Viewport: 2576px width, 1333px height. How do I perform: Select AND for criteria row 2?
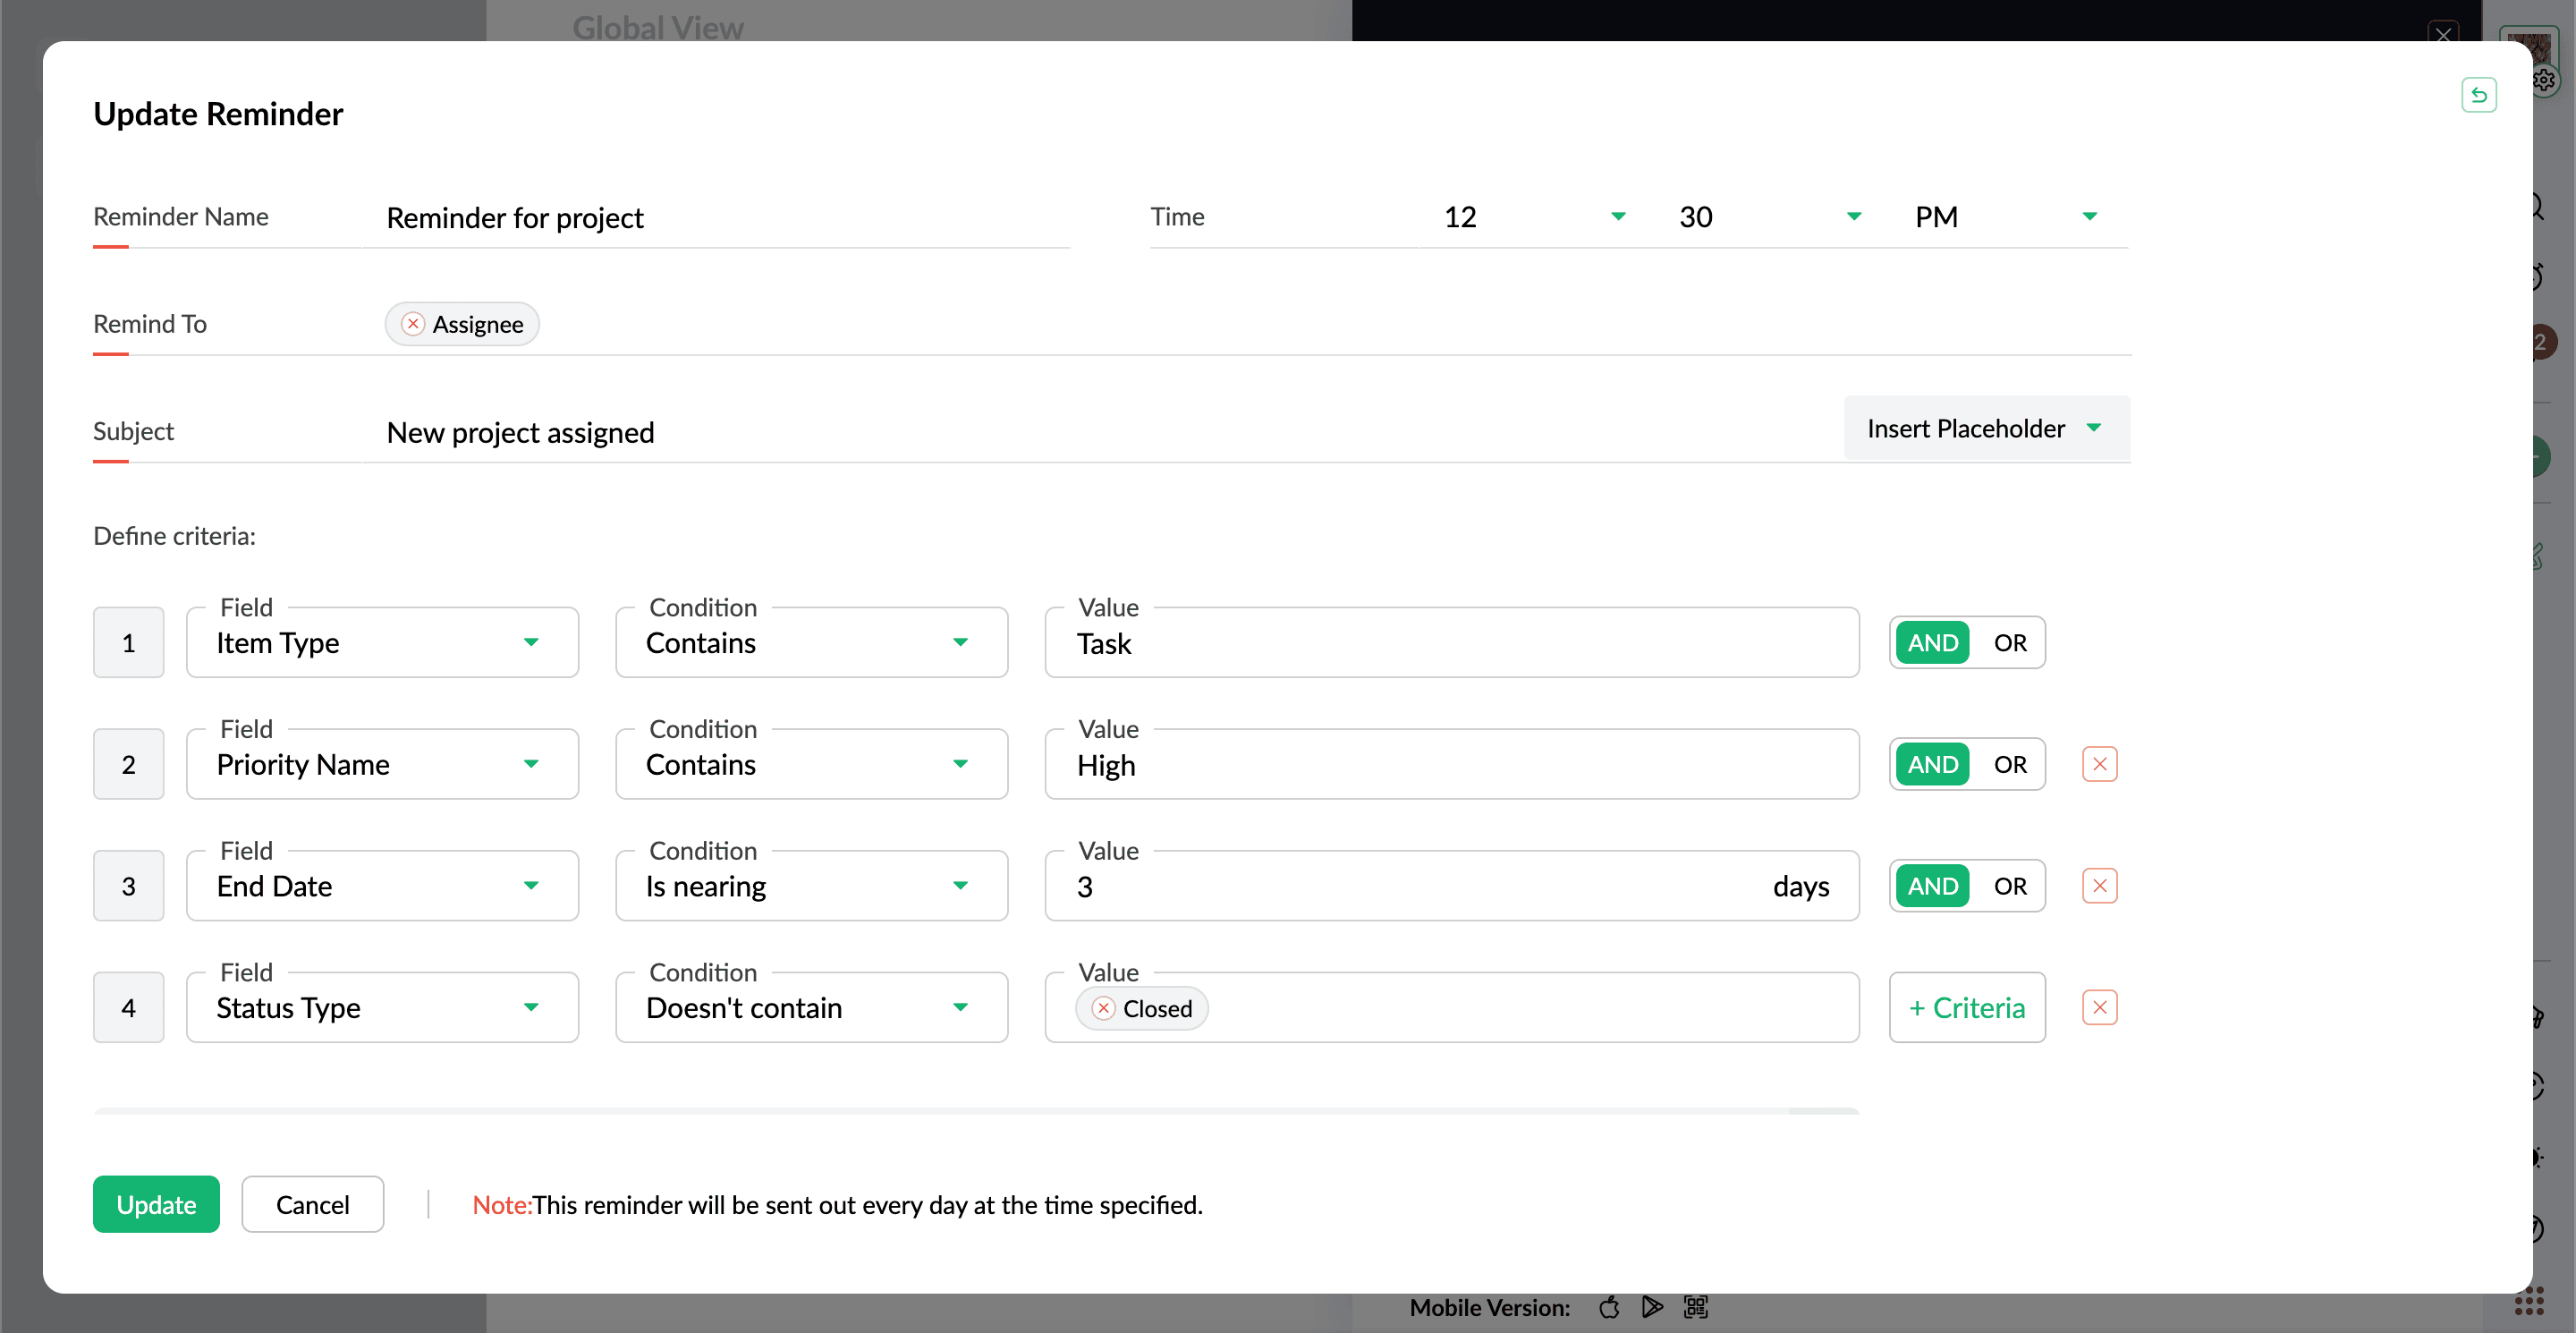click(1932, 764)
